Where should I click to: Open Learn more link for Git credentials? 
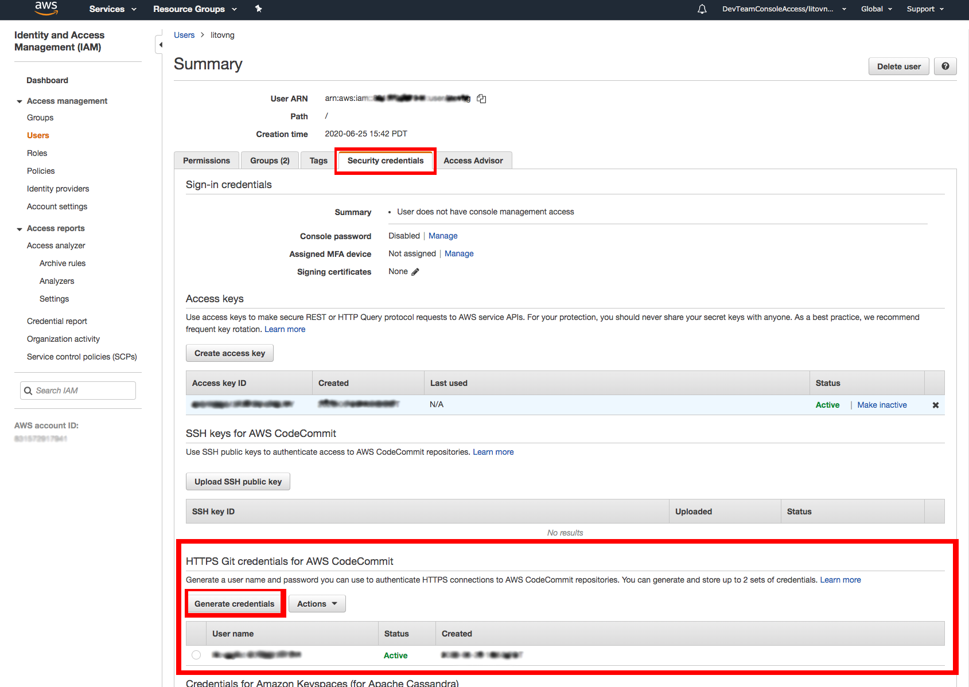[x=840, y=580]
